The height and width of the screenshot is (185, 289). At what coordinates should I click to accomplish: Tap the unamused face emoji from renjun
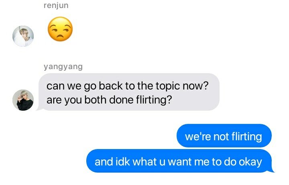click(x=60, y=29)
